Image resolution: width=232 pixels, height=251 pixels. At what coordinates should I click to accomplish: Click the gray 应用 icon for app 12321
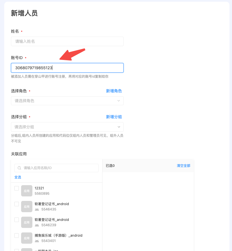click(27, 191)
